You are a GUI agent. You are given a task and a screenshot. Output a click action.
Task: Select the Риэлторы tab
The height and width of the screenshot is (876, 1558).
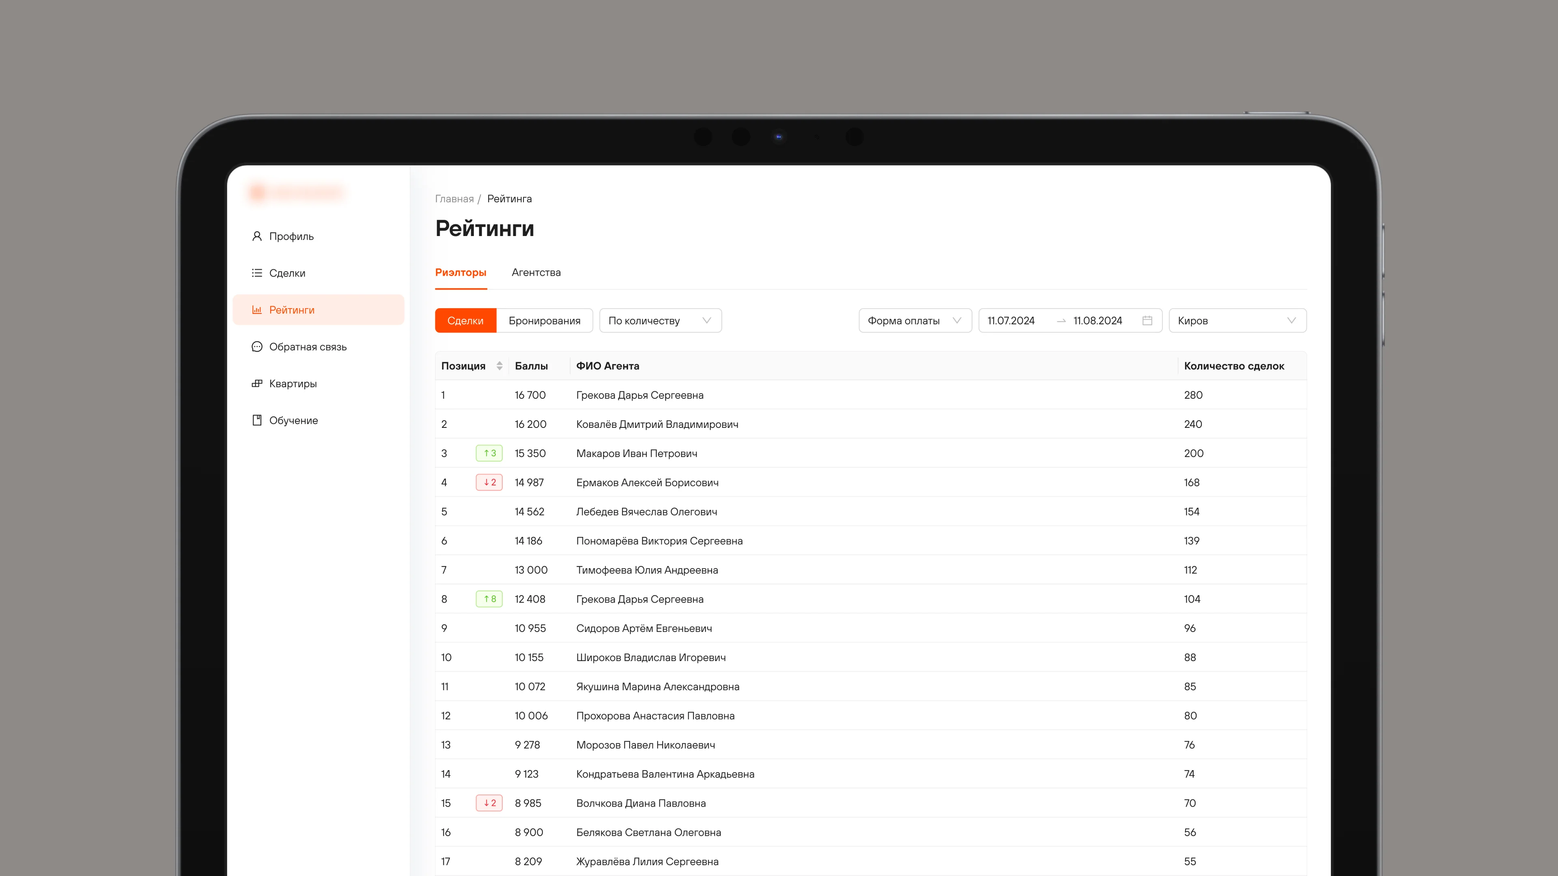tap(460, 273)
